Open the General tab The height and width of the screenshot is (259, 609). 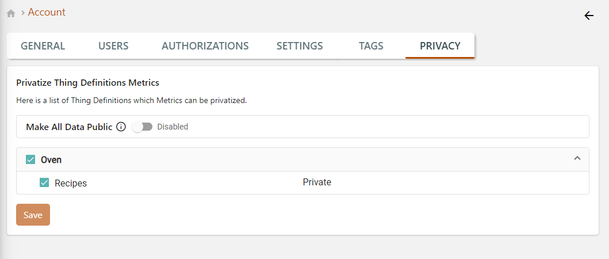click(43, 46)
